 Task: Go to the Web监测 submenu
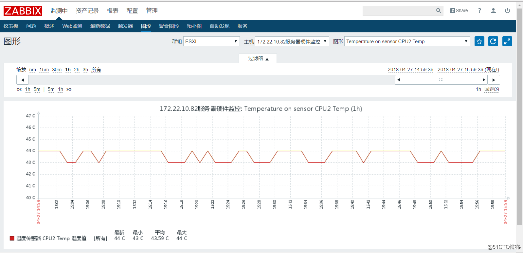pos(72,26)
